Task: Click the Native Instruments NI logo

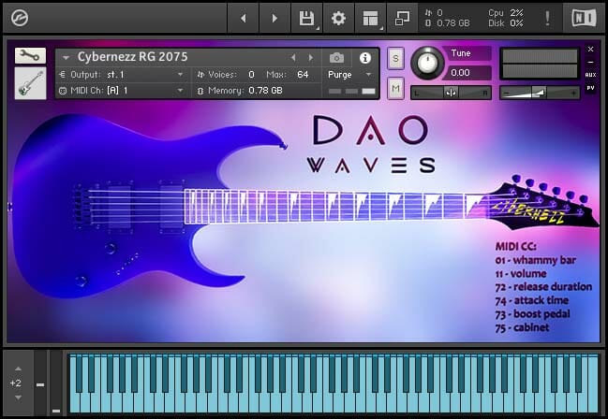Action: click(579, 18)
